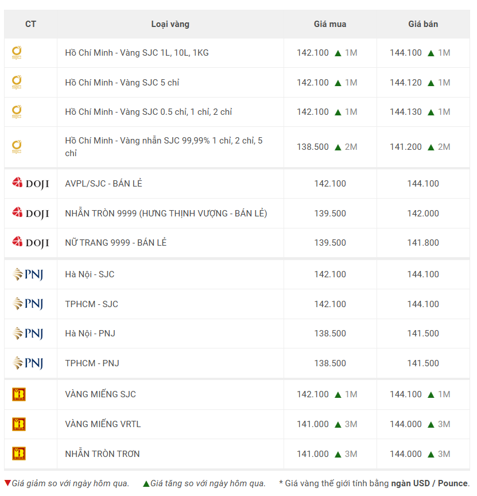Open Hồ Chí Minh - Vàng SJC 1L, 10L, 1KG

137,53
